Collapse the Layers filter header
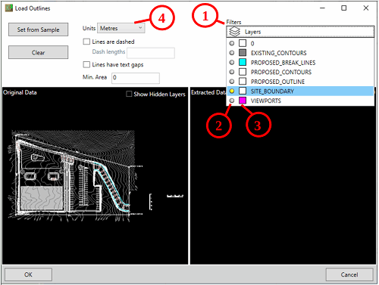 point(300,32)
